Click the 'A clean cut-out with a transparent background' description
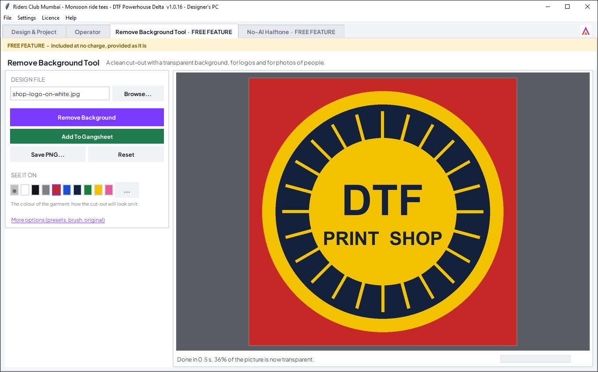 [216, 63]
